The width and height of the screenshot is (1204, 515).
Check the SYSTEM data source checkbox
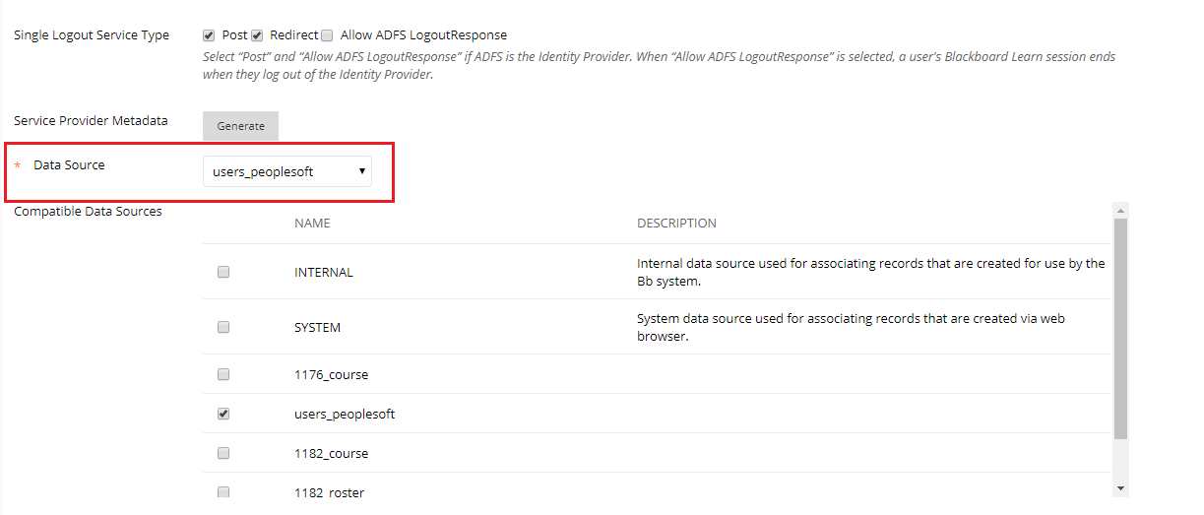[223, 327]
